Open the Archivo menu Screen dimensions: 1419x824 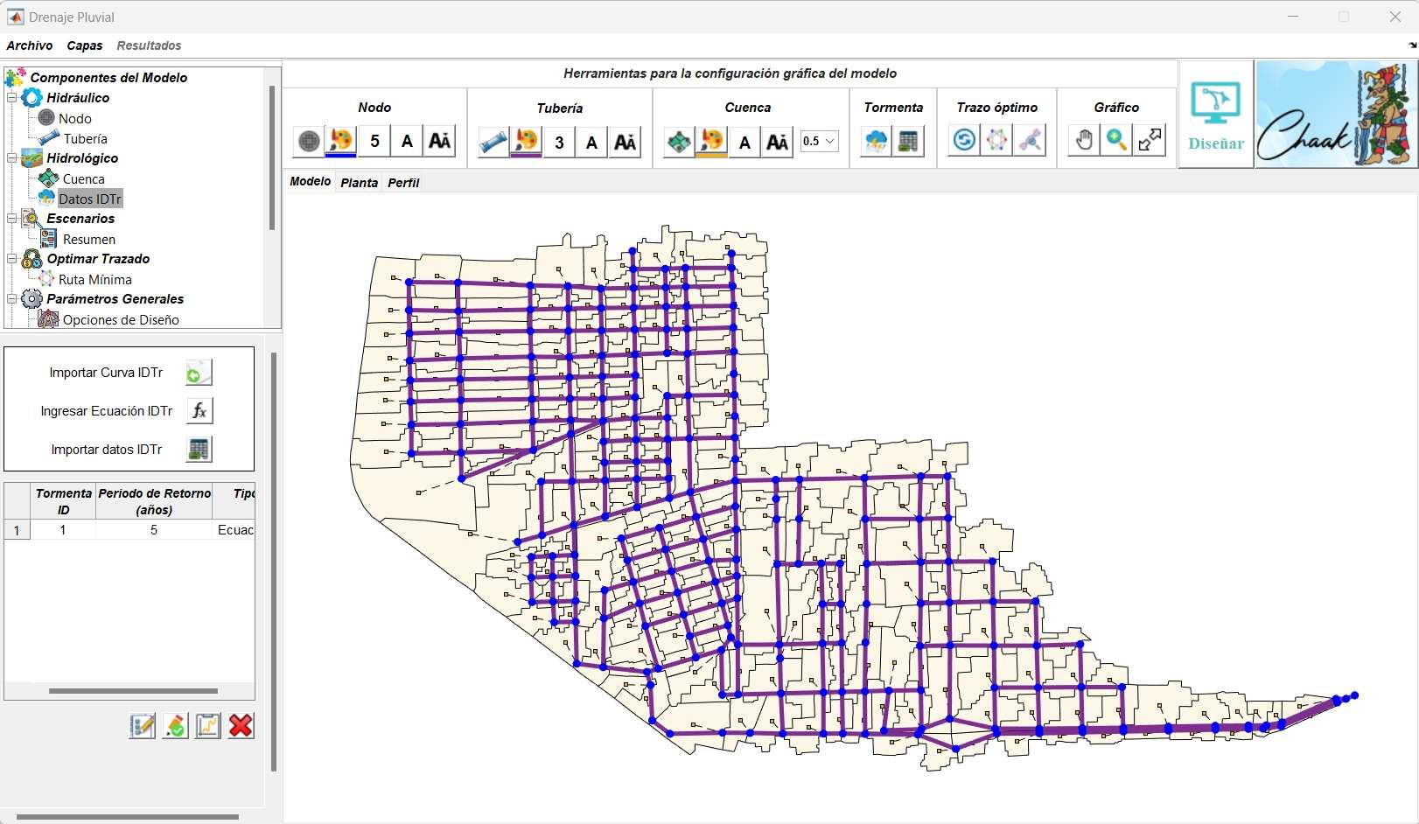click(x=30, y=45)
